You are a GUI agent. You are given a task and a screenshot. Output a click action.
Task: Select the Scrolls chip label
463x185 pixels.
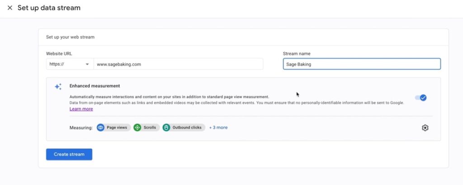point(150,128)
